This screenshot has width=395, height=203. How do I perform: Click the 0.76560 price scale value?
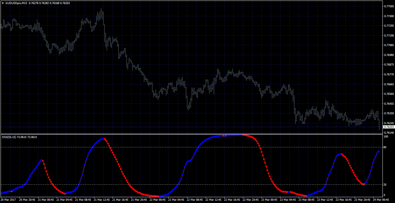[389, 94]
